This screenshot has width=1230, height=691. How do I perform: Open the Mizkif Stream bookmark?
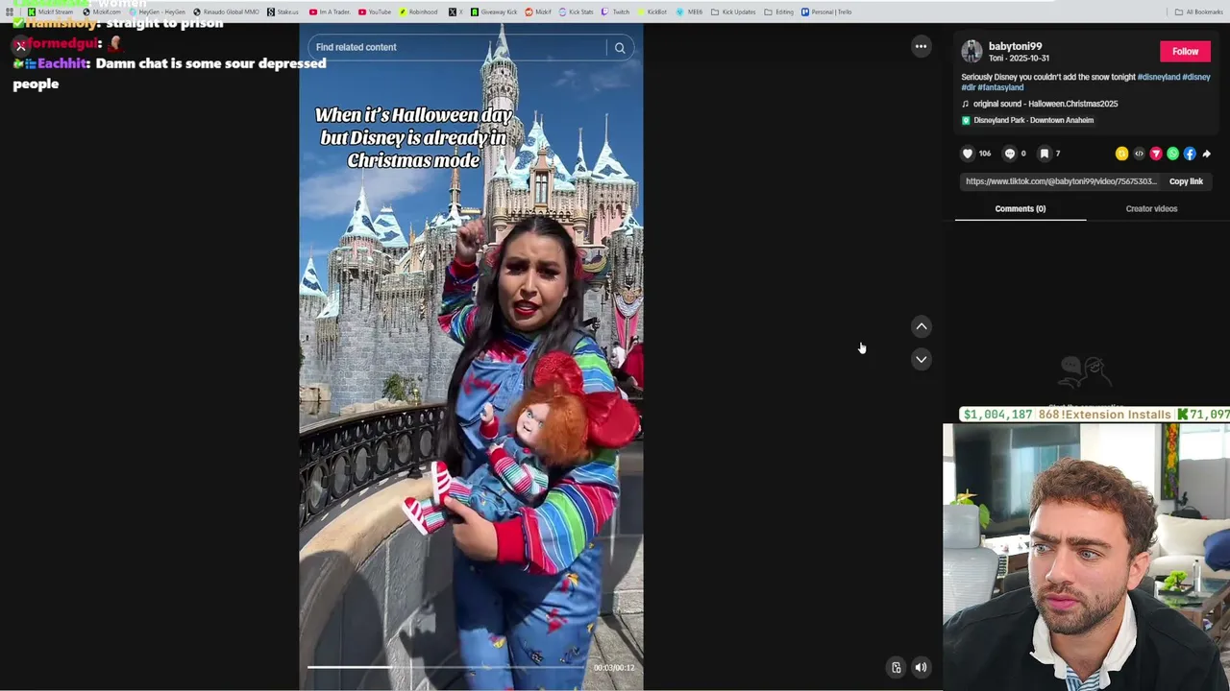50,12
